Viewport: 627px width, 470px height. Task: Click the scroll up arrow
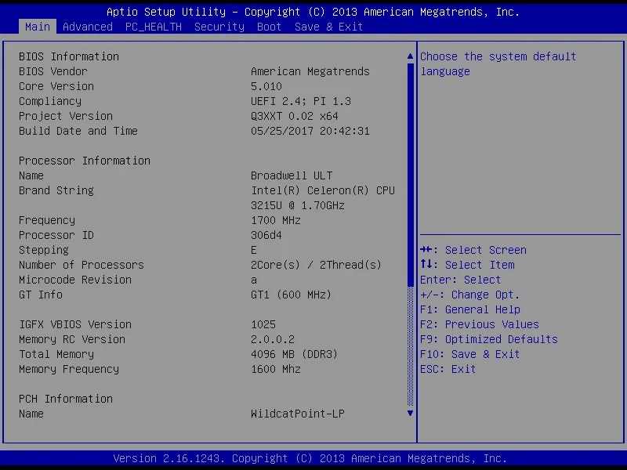coord(410,56)
